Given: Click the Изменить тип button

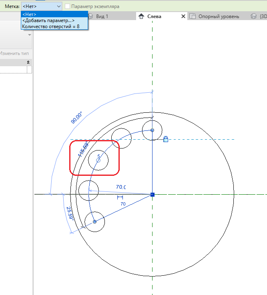Looking at the screenshot, I should [14, 53].
